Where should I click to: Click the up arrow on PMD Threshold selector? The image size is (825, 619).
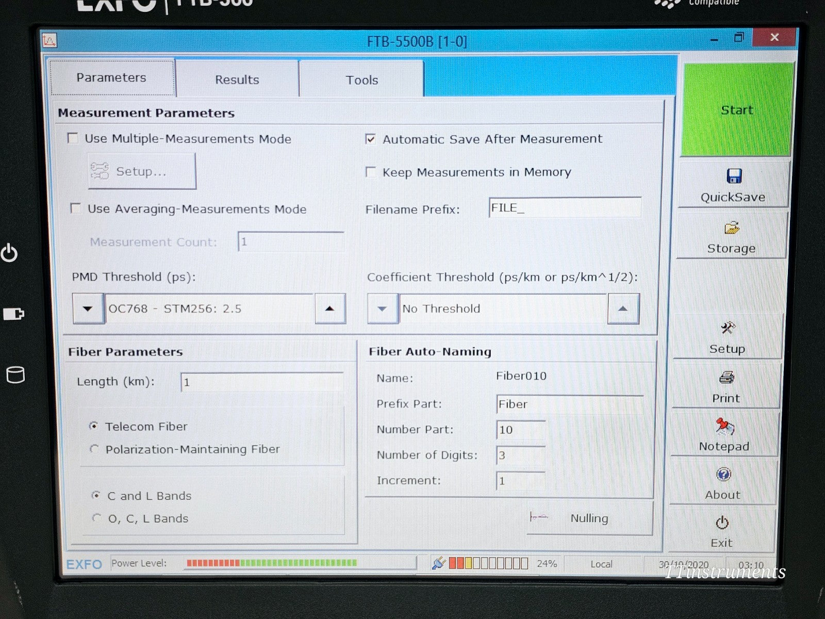329,308
